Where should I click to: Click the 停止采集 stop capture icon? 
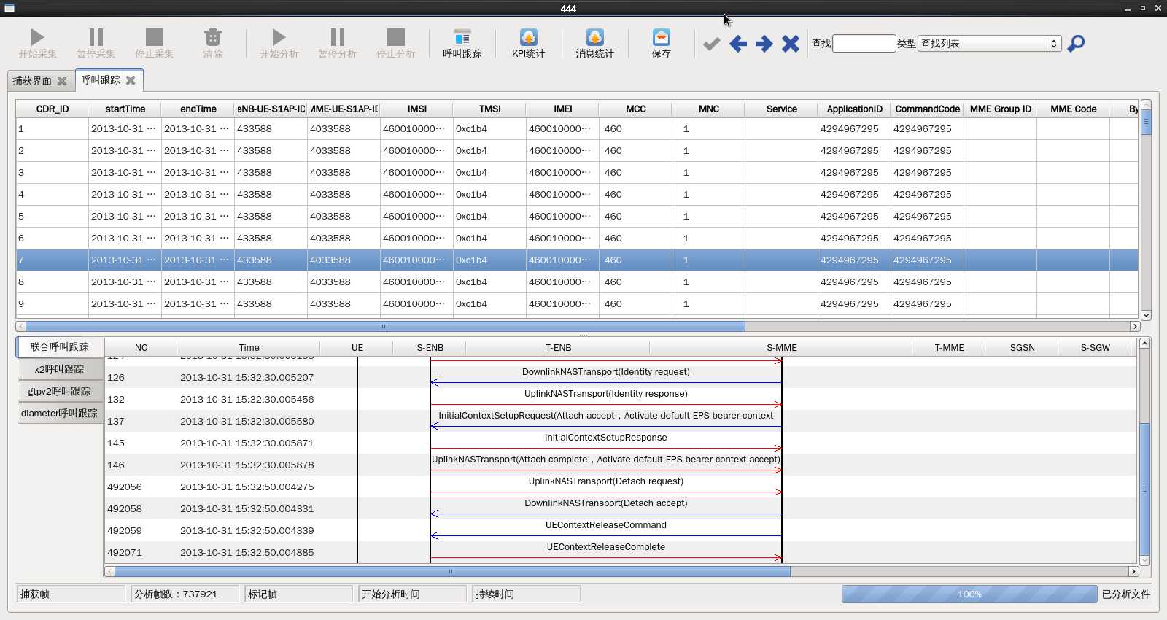[154, 37]
